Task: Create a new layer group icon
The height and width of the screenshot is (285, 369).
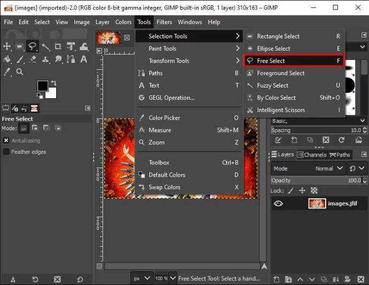Action: (x=288, y=279)
